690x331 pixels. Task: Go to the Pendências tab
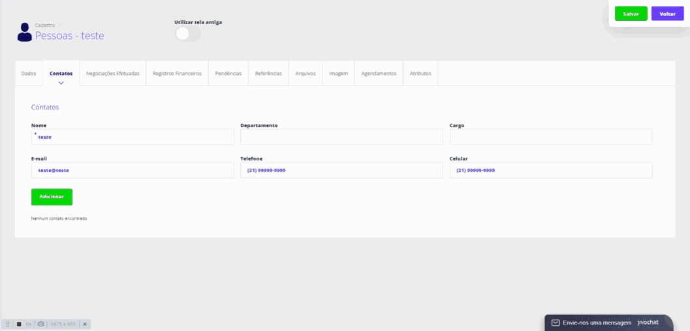pos(228,74)
